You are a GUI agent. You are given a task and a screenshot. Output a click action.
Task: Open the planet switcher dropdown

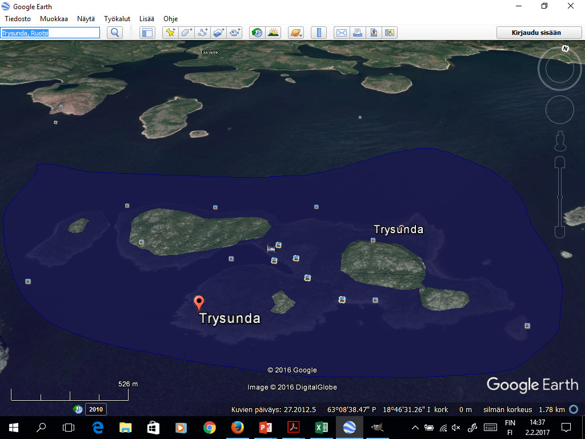295,33
